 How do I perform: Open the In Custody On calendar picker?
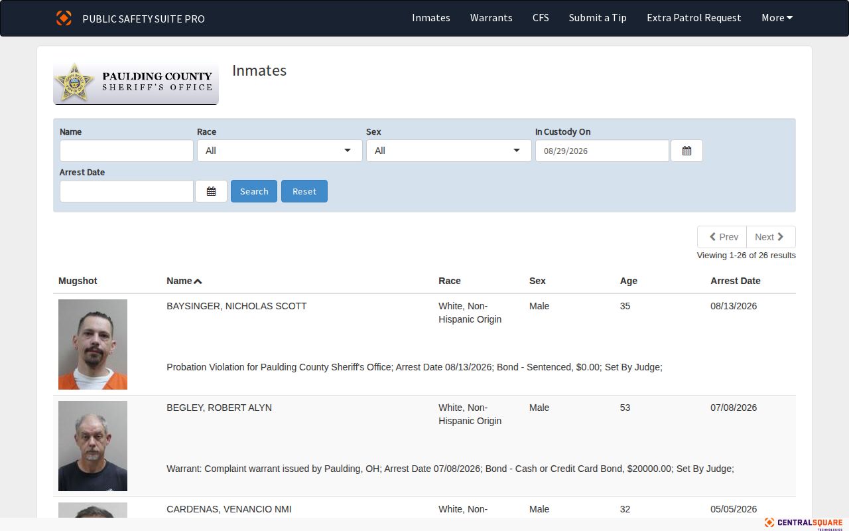coord(686,151)
